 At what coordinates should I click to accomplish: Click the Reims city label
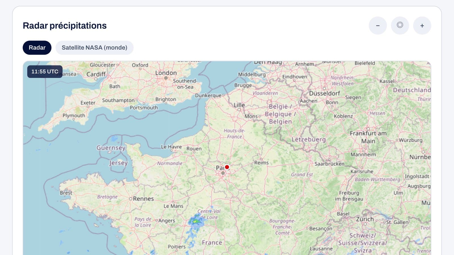point(261,163)
